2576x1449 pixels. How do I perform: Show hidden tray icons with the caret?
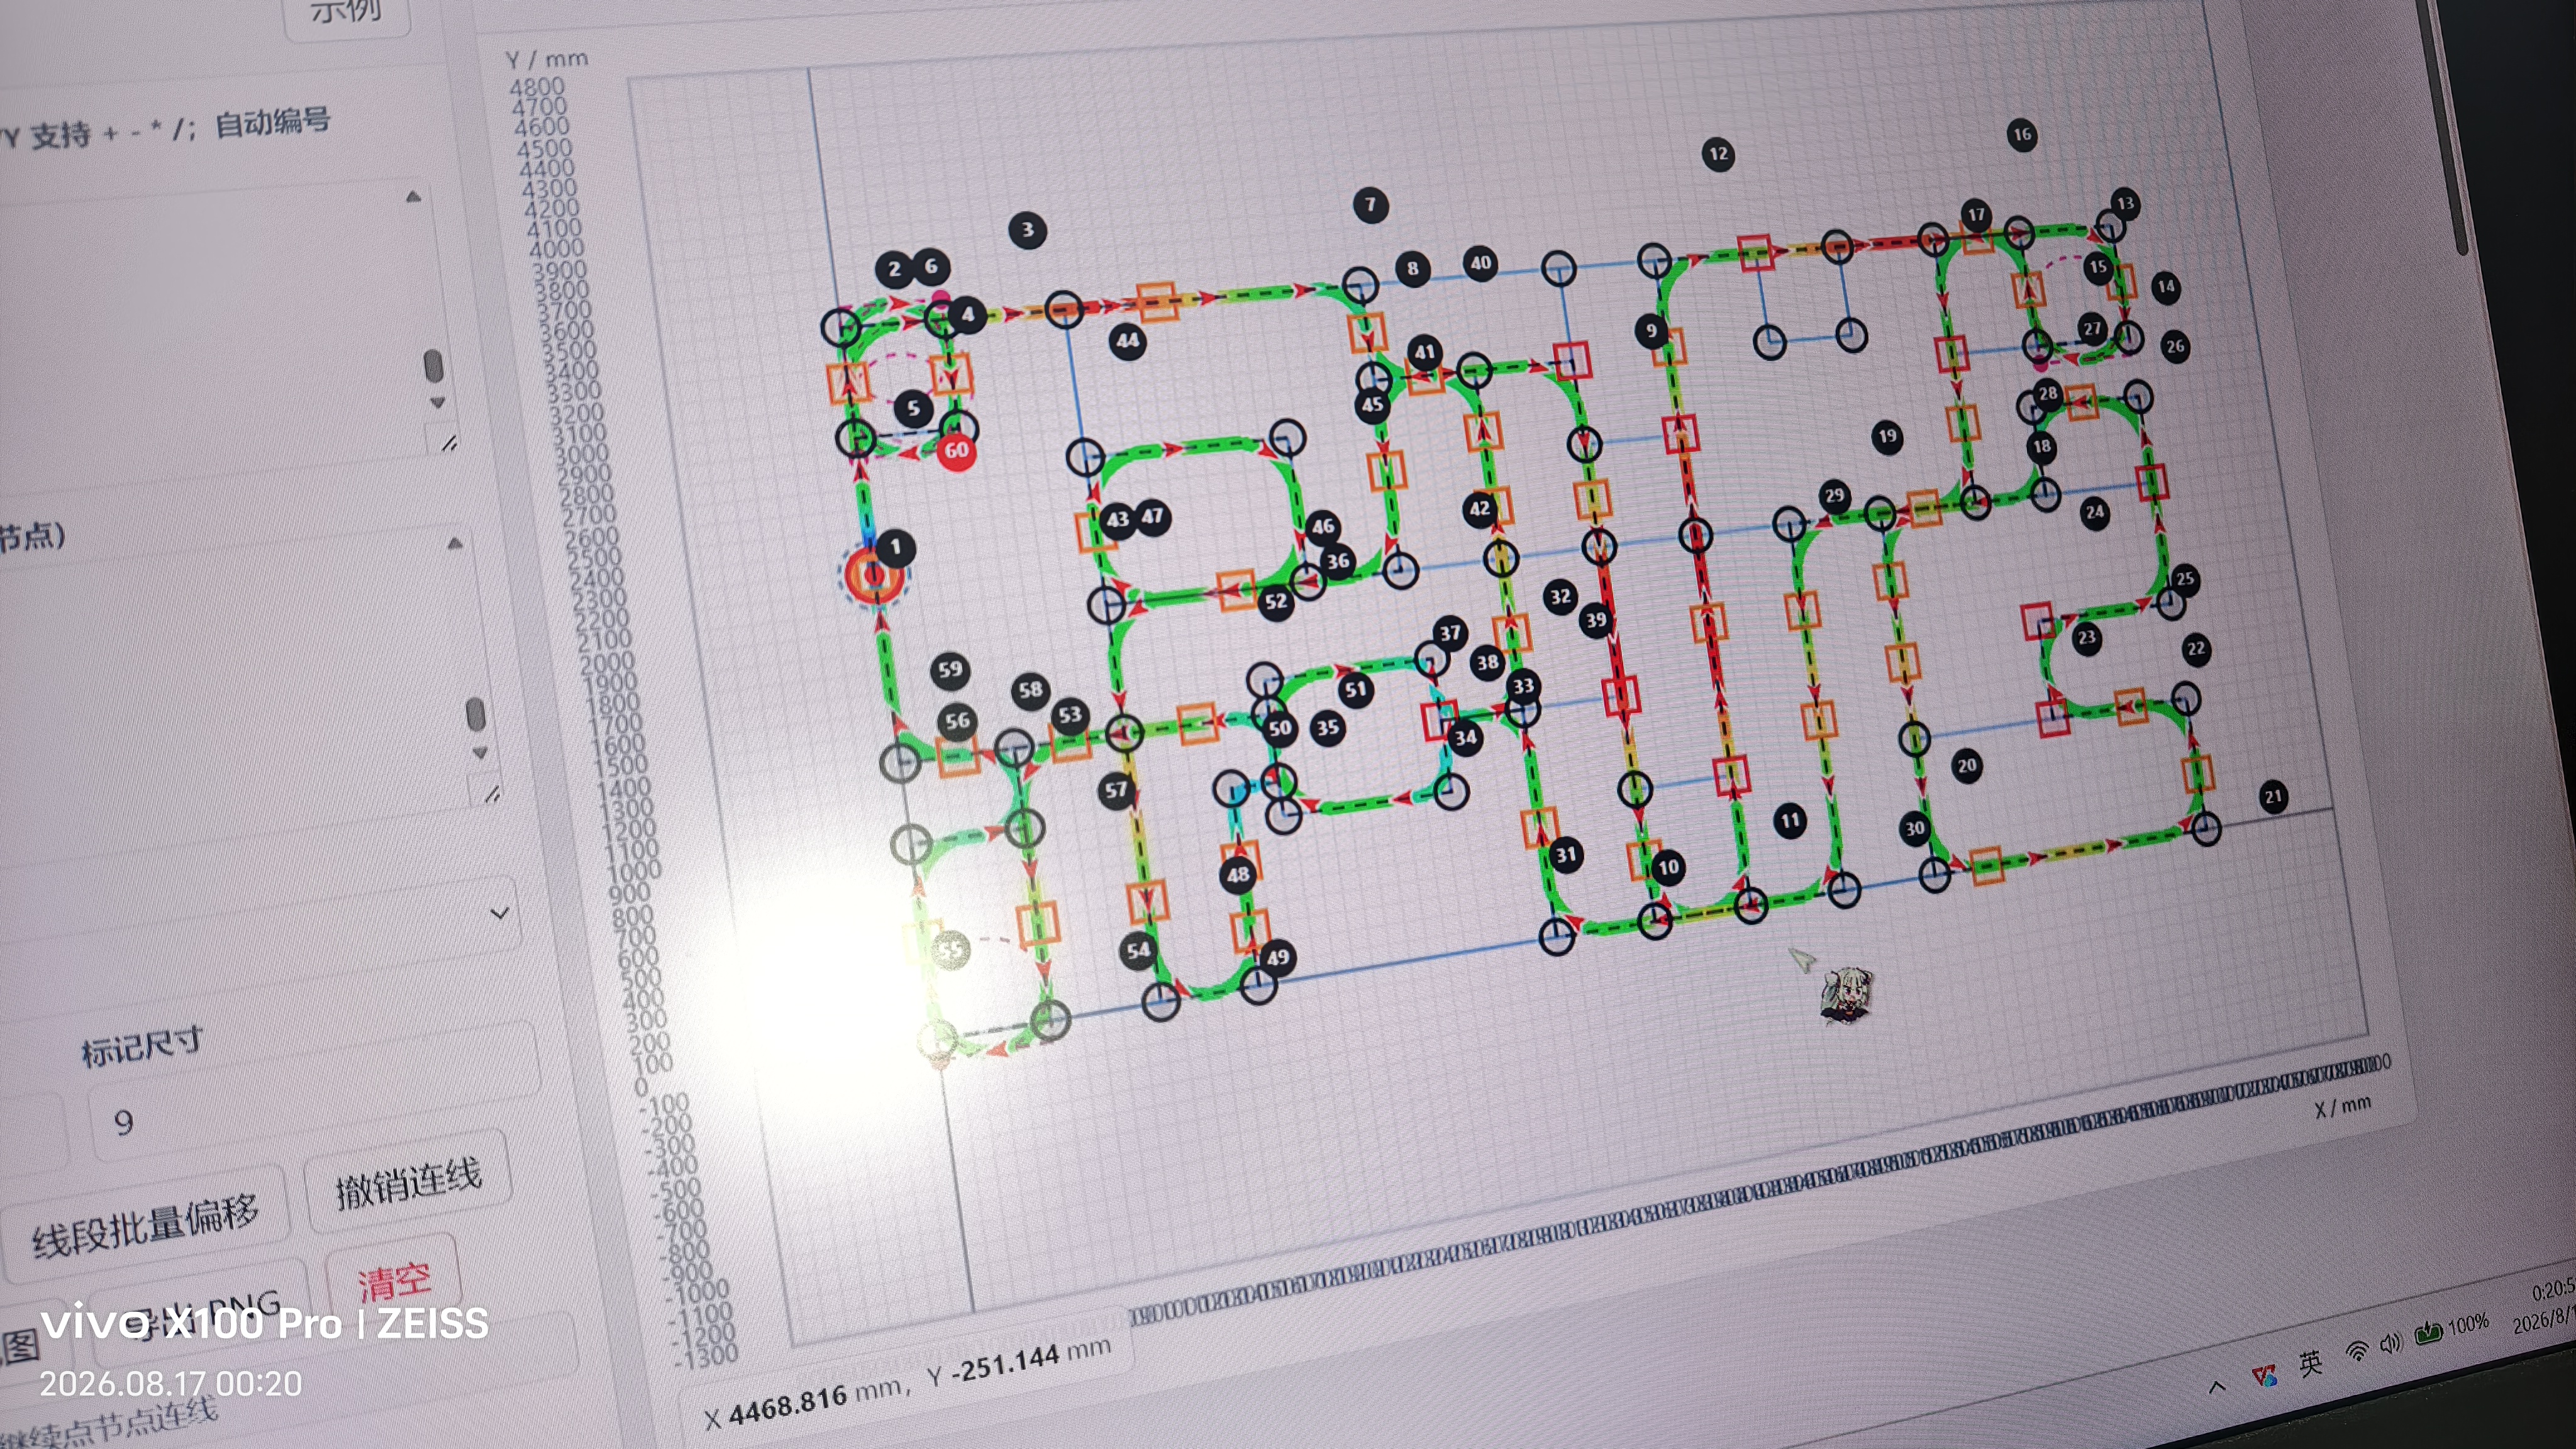click(x=2217, y=1387)
